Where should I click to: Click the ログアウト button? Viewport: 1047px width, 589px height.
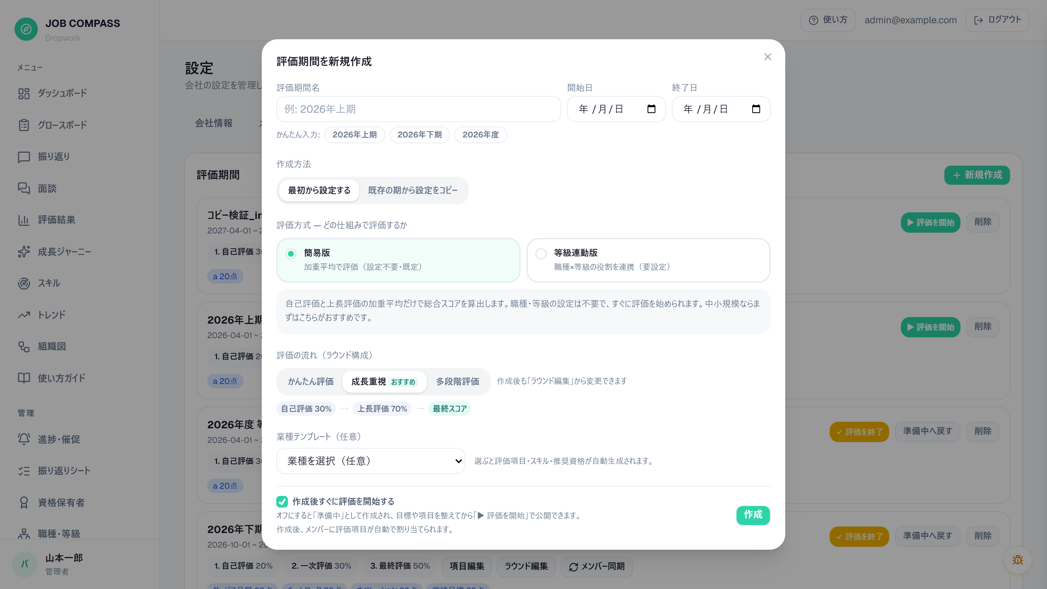(x=998, y=20)
